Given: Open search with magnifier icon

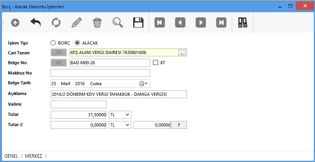Looking at the screenshot, I should (x=117, y=22).
